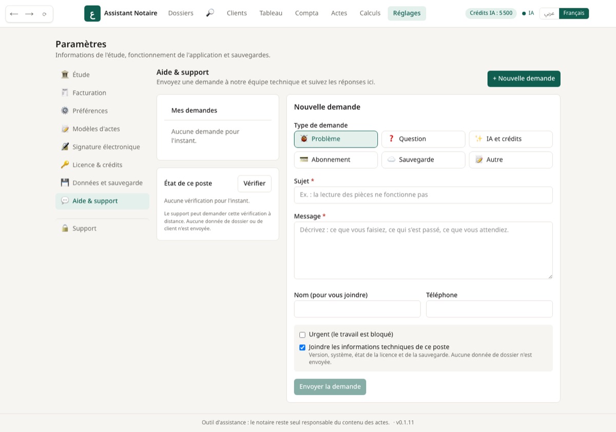Open Étude settings section
Image resolution: width=616 pixels, height=432 pixels.
pos(102,74)
